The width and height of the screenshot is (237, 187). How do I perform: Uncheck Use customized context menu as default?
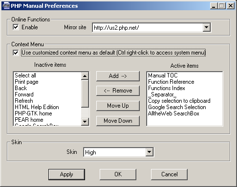coord(16,53)
